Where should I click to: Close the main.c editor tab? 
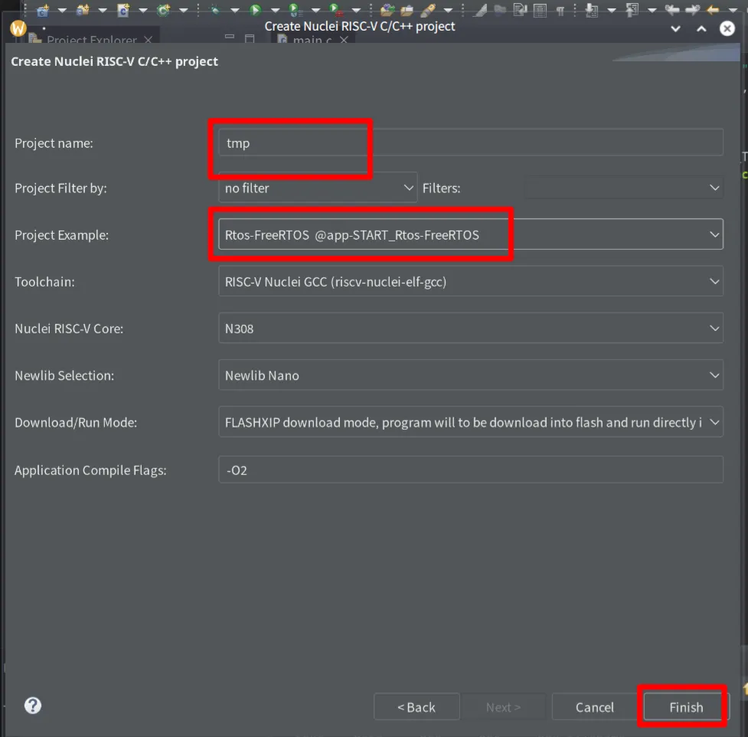(344, 40)
